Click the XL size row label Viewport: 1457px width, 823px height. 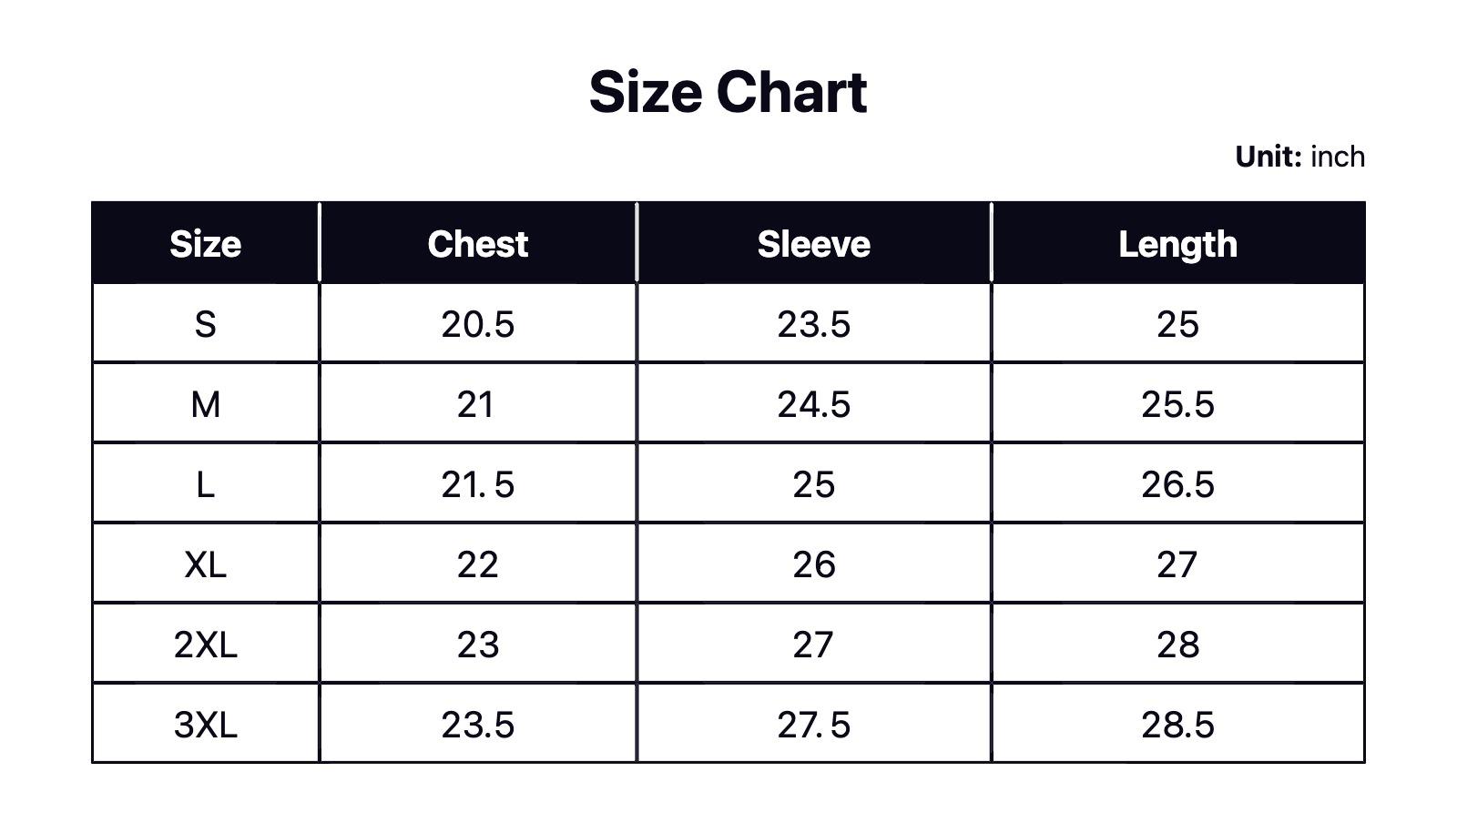206,564
